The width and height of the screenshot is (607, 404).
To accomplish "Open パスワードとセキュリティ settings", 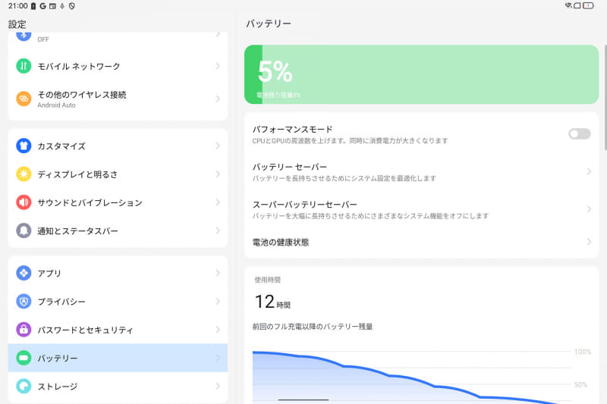I will (x=118, y=330).
